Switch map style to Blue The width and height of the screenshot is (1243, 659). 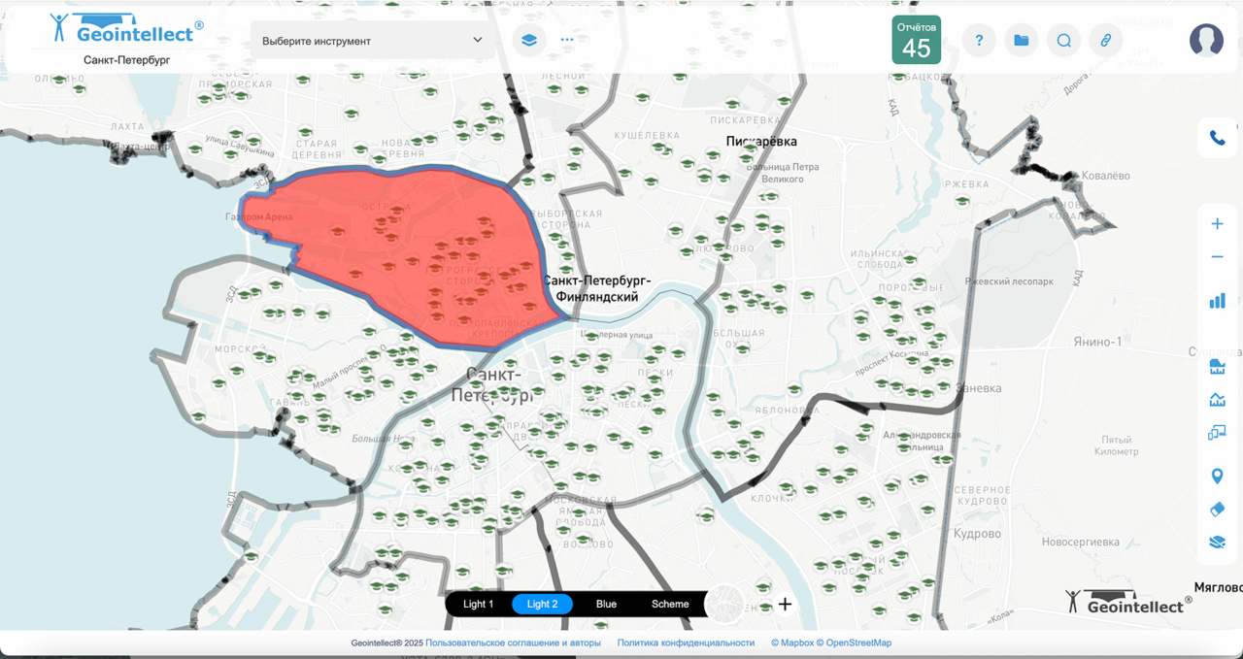pos(606,604)
